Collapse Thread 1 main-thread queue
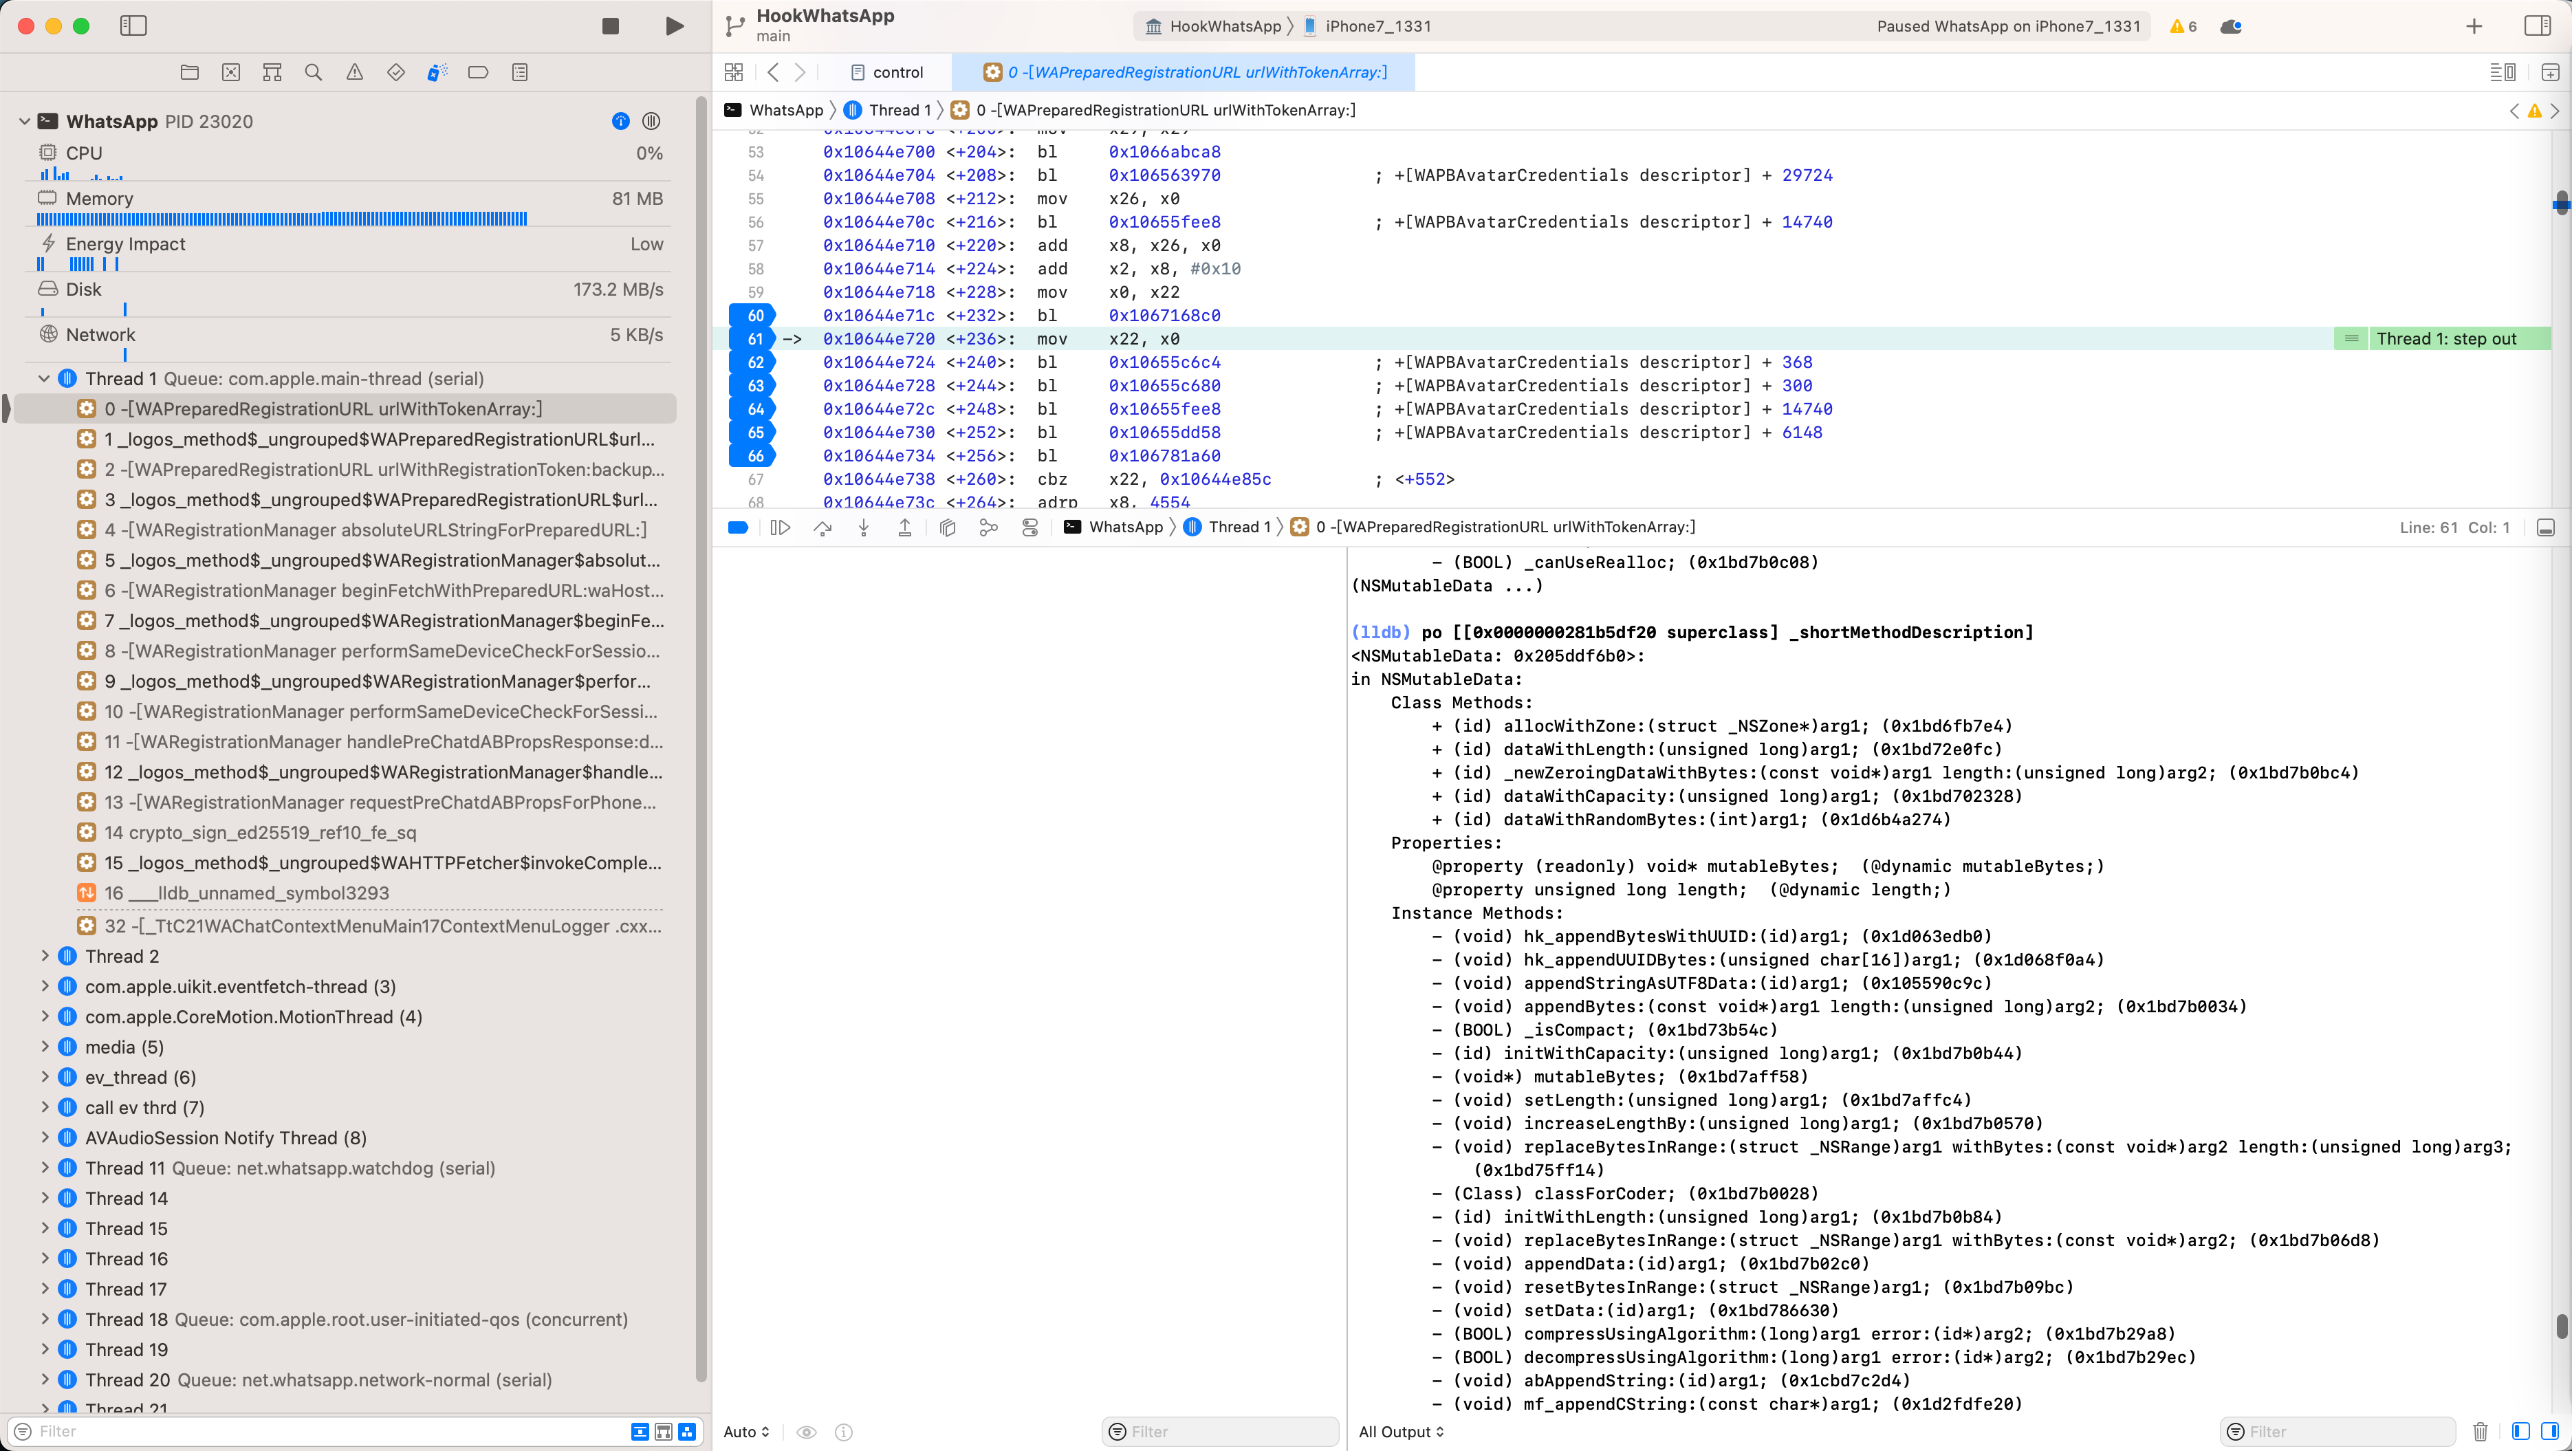2572x1451 pixels. [x=44, y=378]
